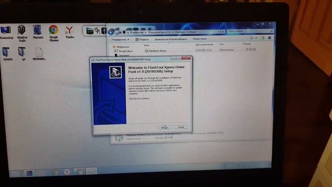Open the Organize dropdown in the Explorer toolbar
332x187 pixels.
point(120,39)
